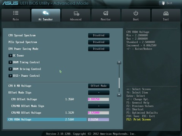Viewport: 182px width, 136px height.
Task: Click the Standard = 2.500000V help text
Action: click(x=141, y=42)
